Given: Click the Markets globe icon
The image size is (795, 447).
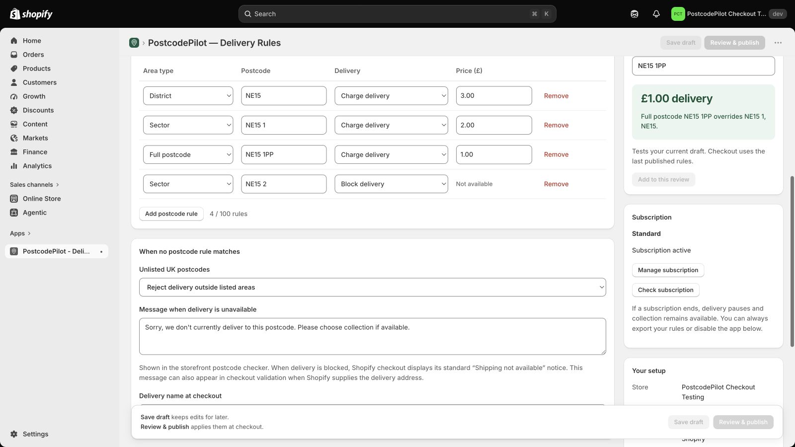Looking at the screenshot, I should point(14,138).
